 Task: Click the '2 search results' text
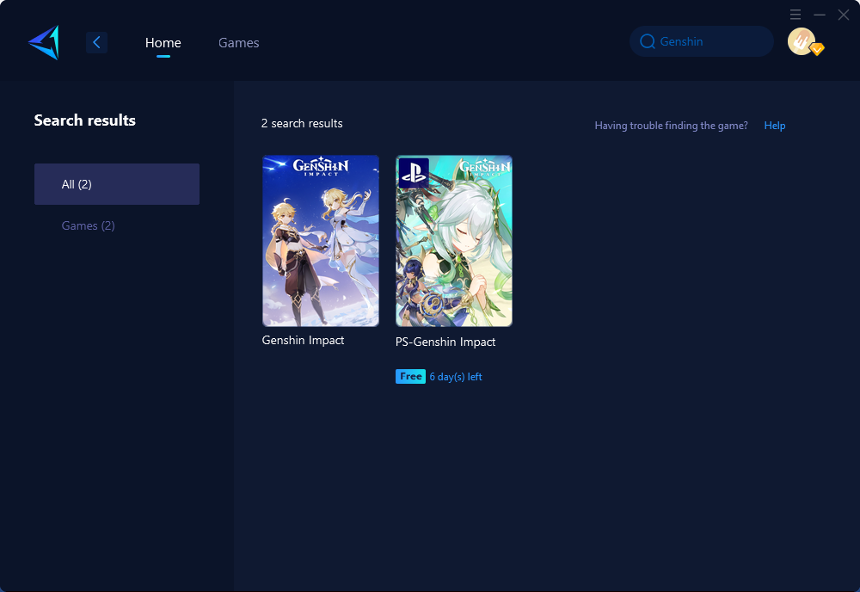coord(302,123)
